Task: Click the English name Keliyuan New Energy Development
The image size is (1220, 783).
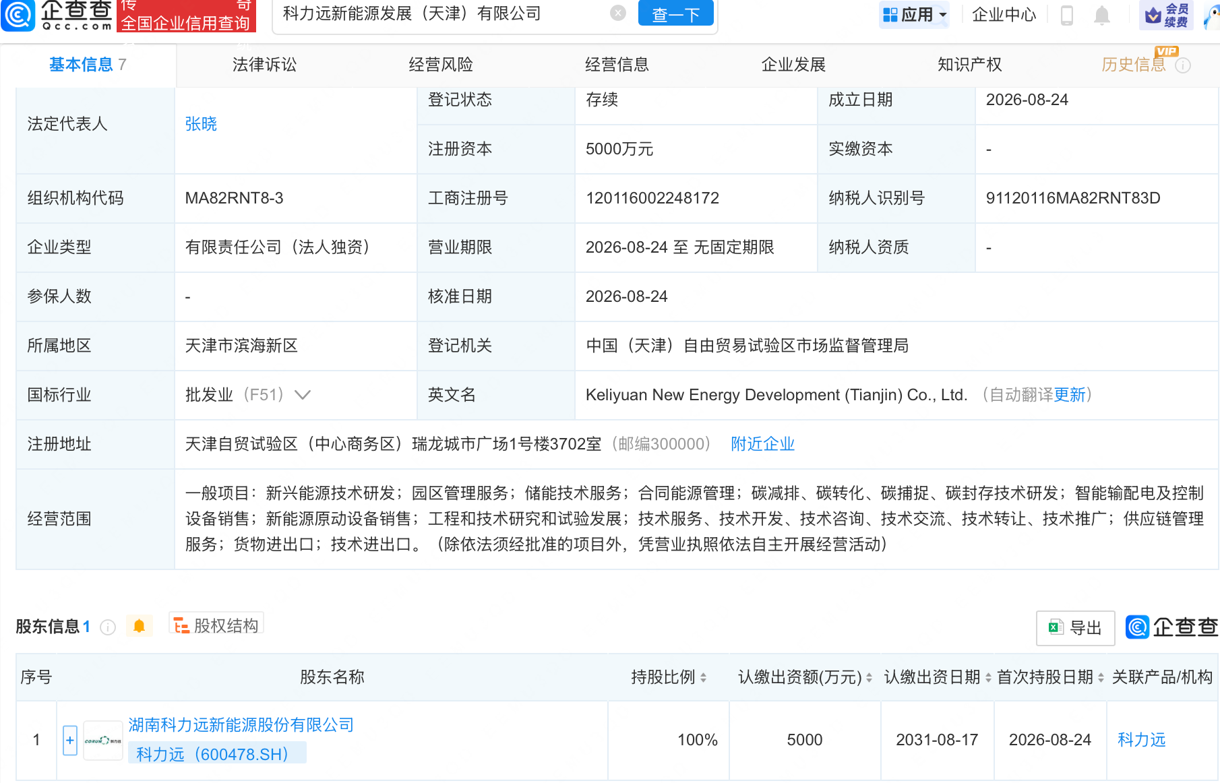Action: 776,395
